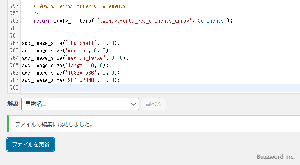Click line number 759 in the gutter
300x165 pixels.
coord(14,21)
